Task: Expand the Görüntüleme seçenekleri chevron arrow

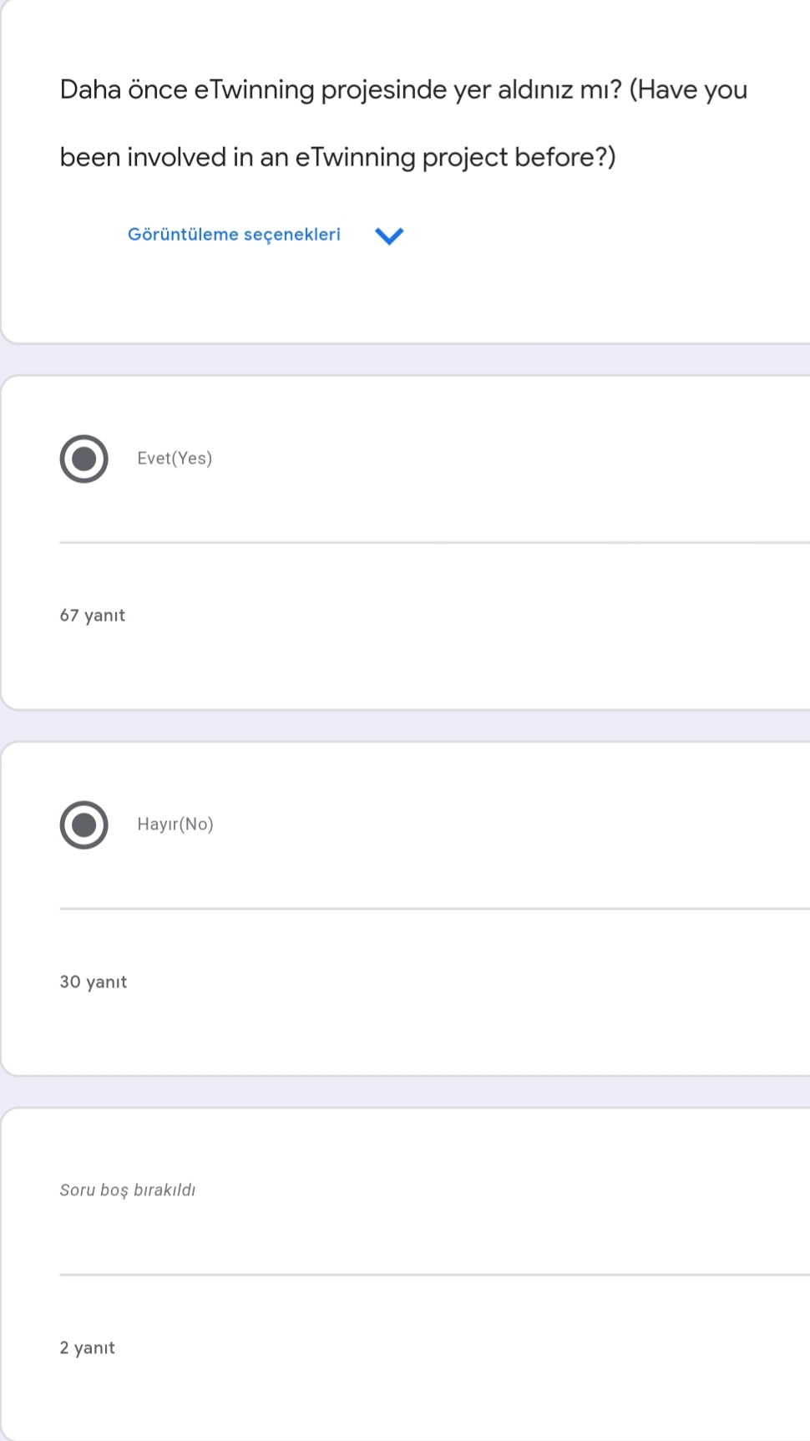Action: [x=389, y=236]
